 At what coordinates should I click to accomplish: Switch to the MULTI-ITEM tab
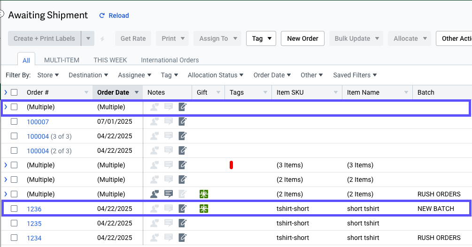pos(62,60)
